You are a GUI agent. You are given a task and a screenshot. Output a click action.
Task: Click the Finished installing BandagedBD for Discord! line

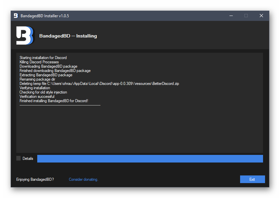(54, 101)
